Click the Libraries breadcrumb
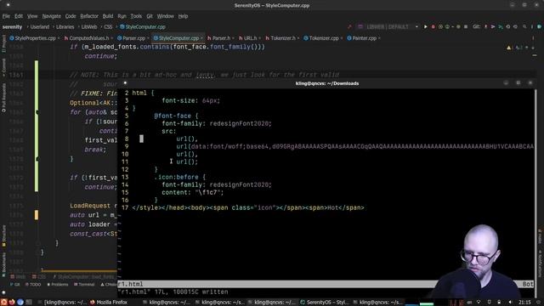The width and height of the screenshot is (544, 306). (x=65, y=26)
